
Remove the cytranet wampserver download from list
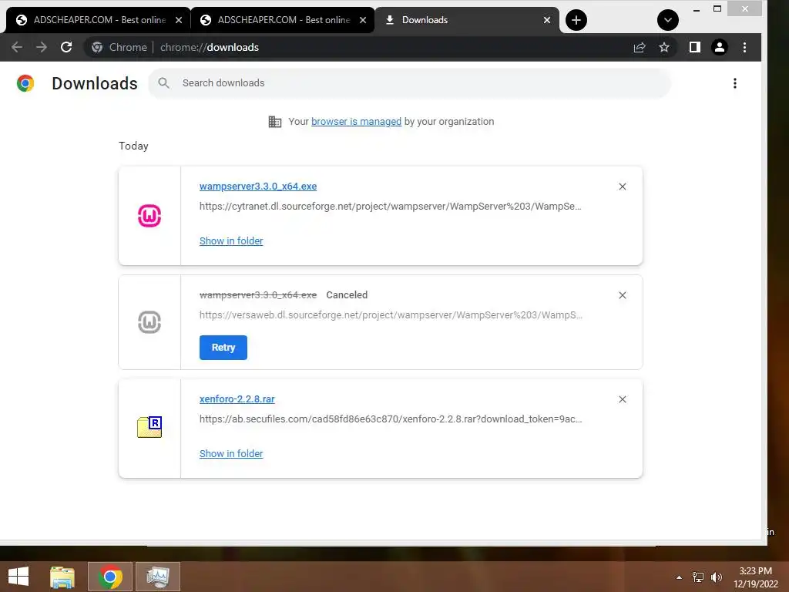[623, 187]
